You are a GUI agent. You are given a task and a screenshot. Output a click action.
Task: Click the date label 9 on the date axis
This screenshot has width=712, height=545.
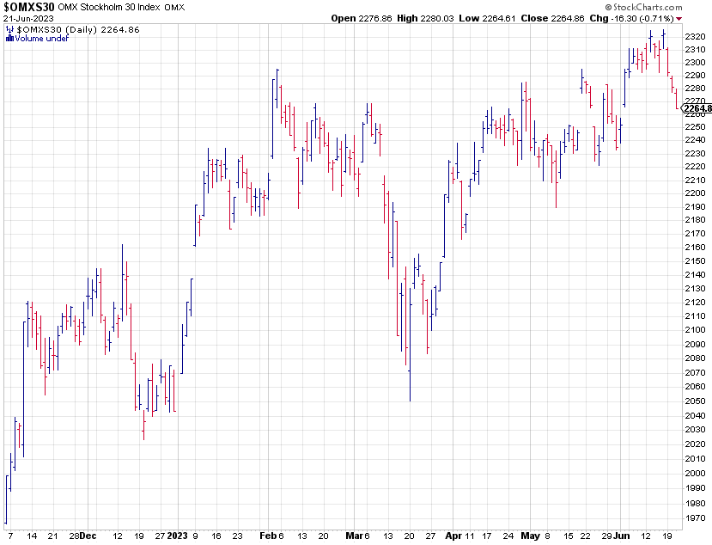(195, 536)
